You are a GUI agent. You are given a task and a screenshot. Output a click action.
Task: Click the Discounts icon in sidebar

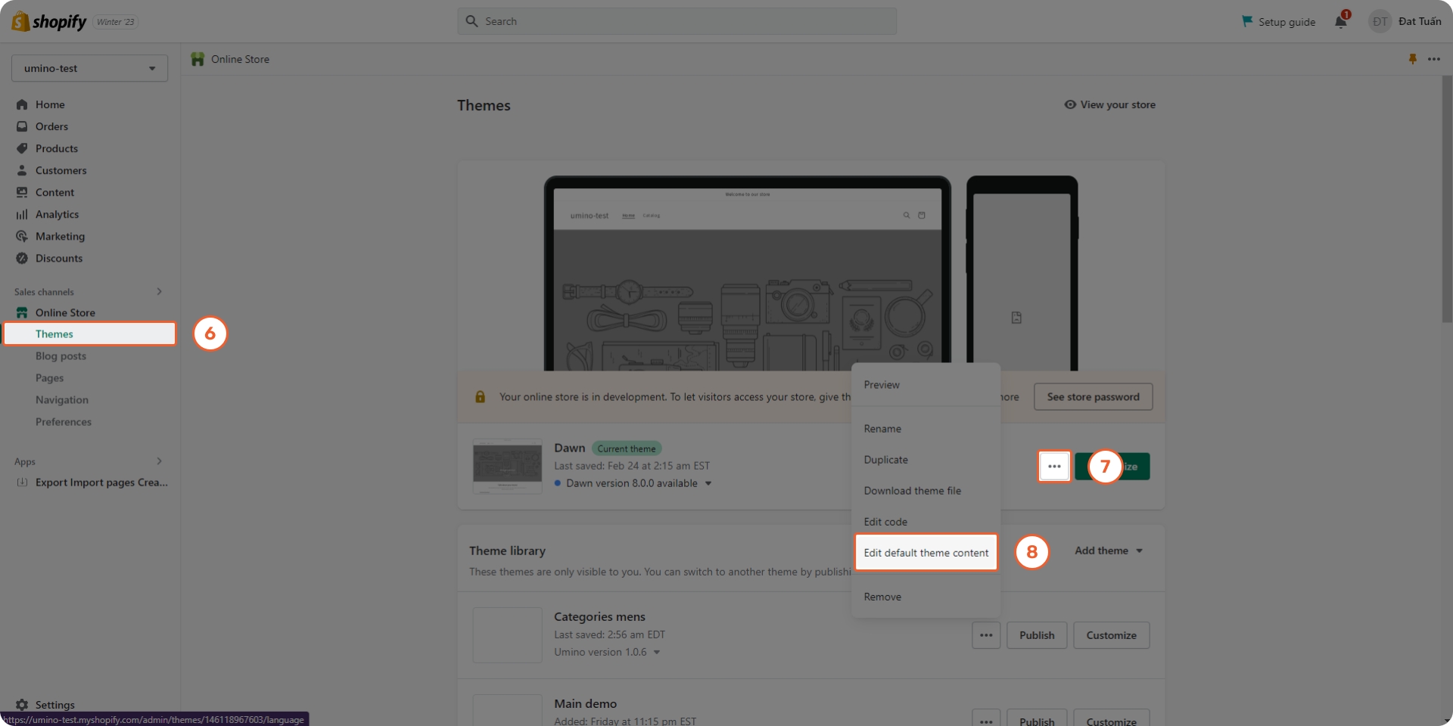click(x=22, y=259)
